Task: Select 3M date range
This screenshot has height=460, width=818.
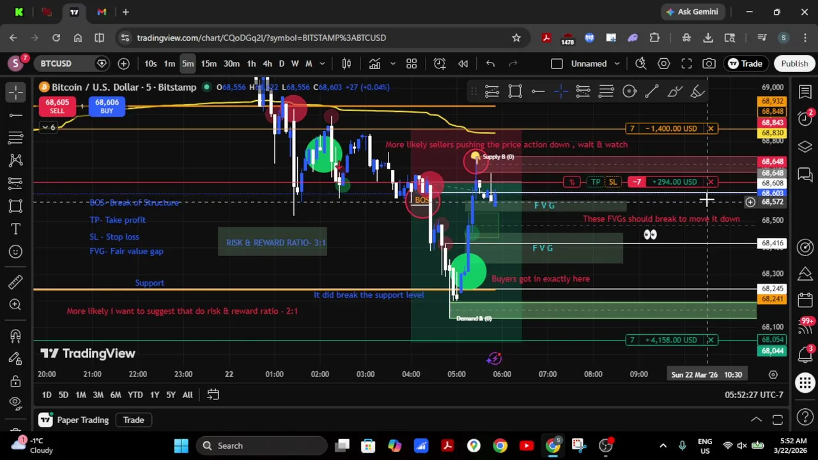Action: (98, 395)
